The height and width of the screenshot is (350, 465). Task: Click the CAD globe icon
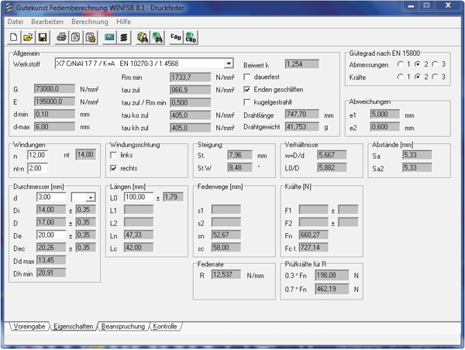click(191, 36)
